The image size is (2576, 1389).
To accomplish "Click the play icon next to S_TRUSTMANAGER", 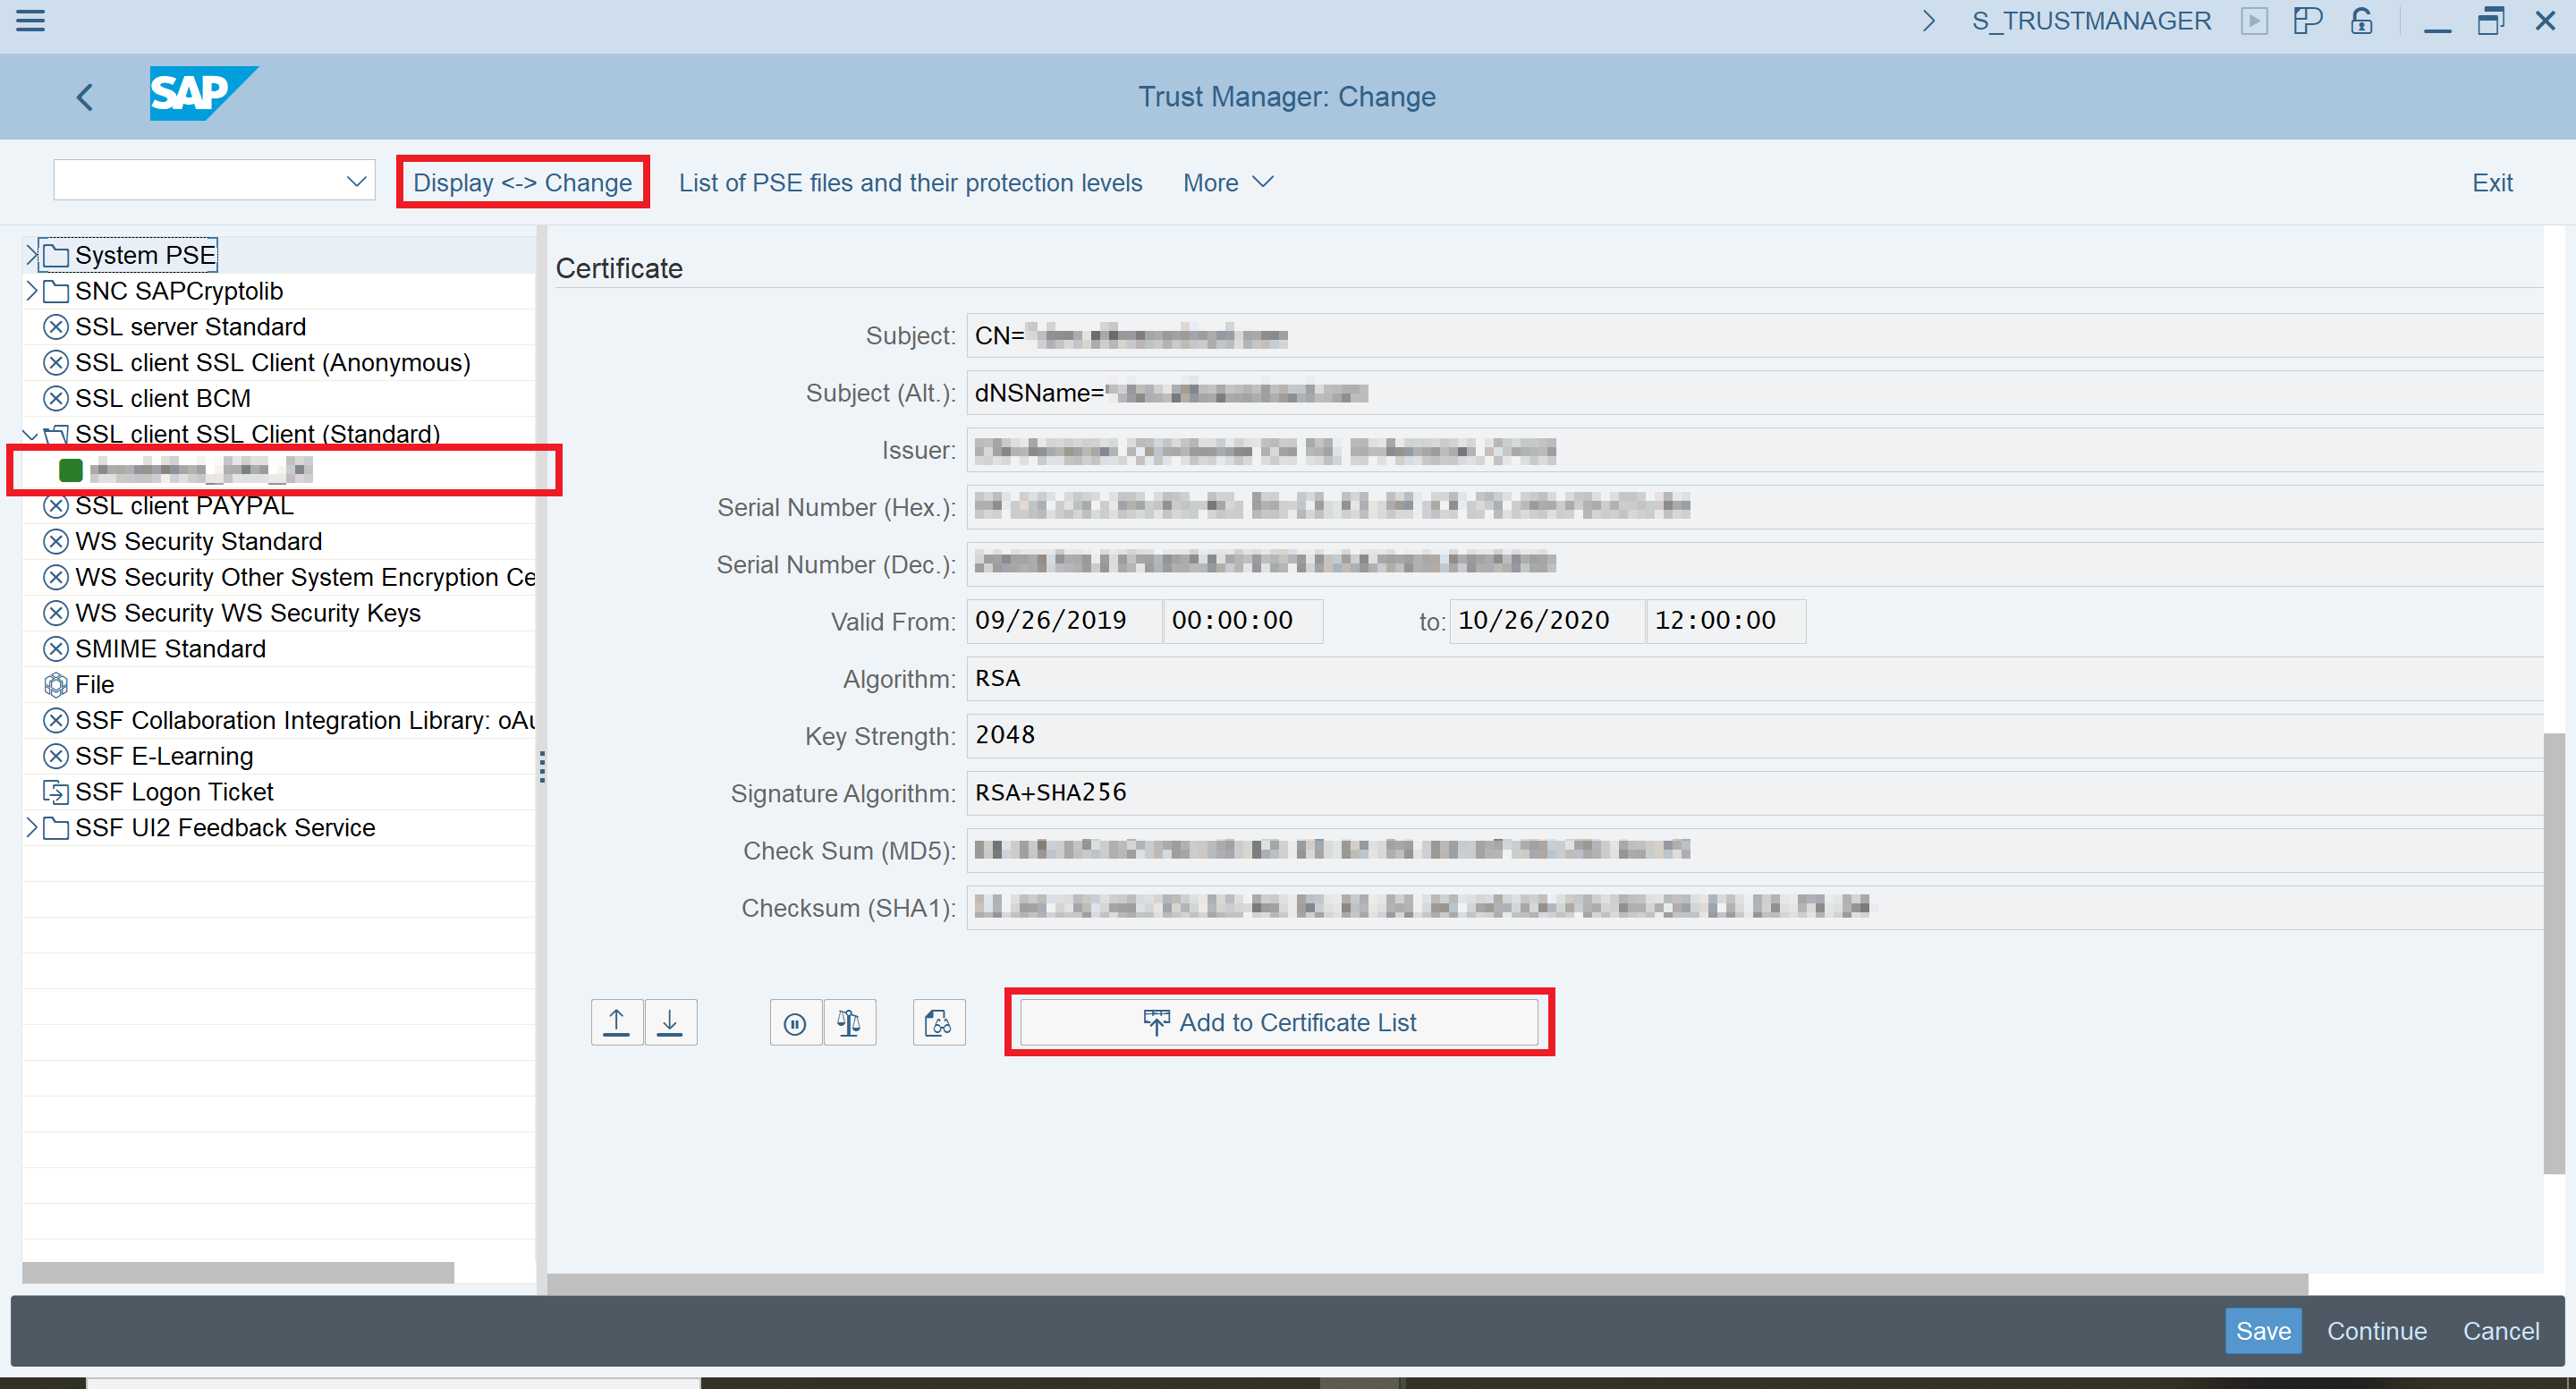I will 2255,20.
